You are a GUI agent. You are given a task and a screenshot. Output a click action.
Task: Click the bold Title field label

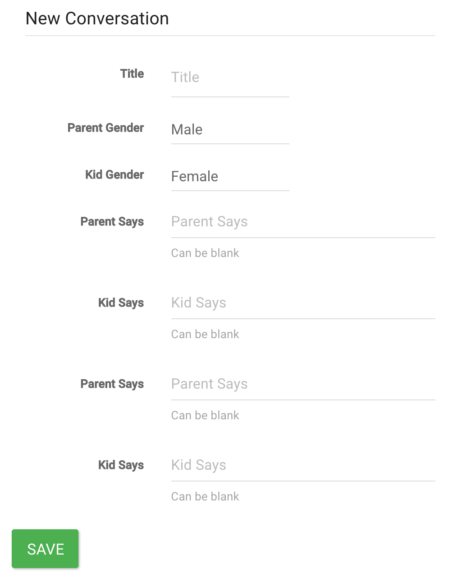coord(132,73)
